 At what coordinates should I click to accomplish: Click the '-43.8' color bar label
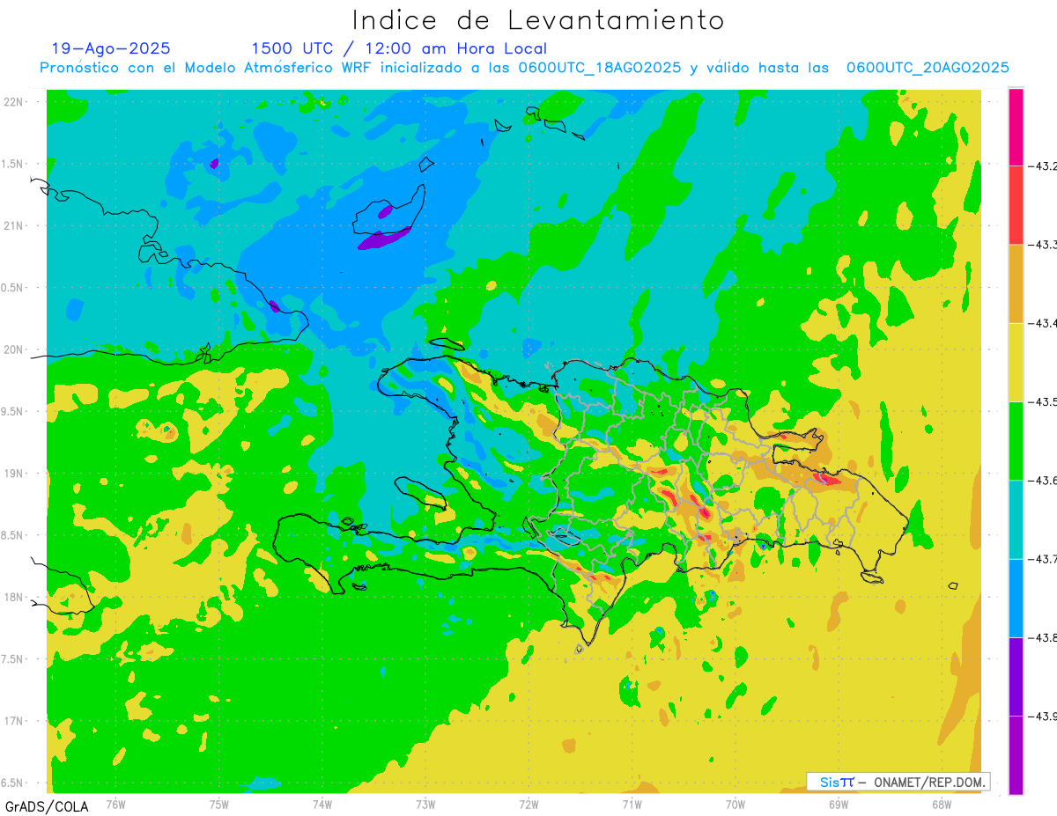[1044, 637]
